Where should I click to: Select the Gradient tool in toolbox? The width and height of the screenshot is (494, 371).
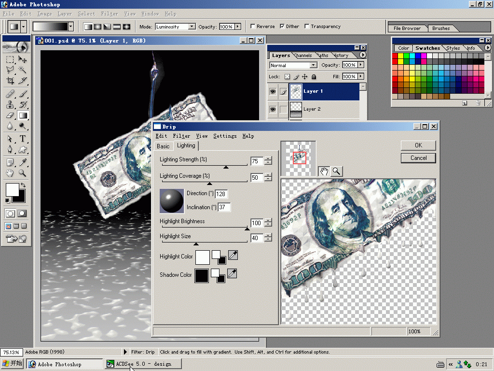click(x=22, y=115)
